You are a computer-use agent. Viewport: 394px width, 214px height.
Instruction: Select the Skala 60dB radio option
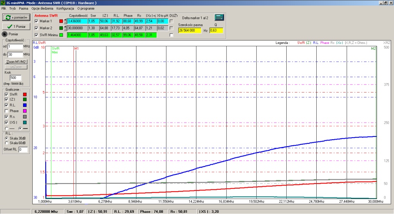point(6,143)
